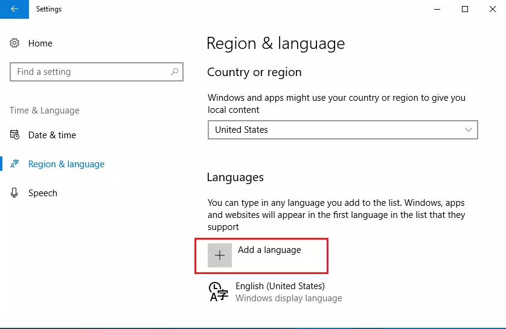The height and width of the screenshot is (329, 506).
Task: Click the plus icon to add language
Action: pos(220,255)
